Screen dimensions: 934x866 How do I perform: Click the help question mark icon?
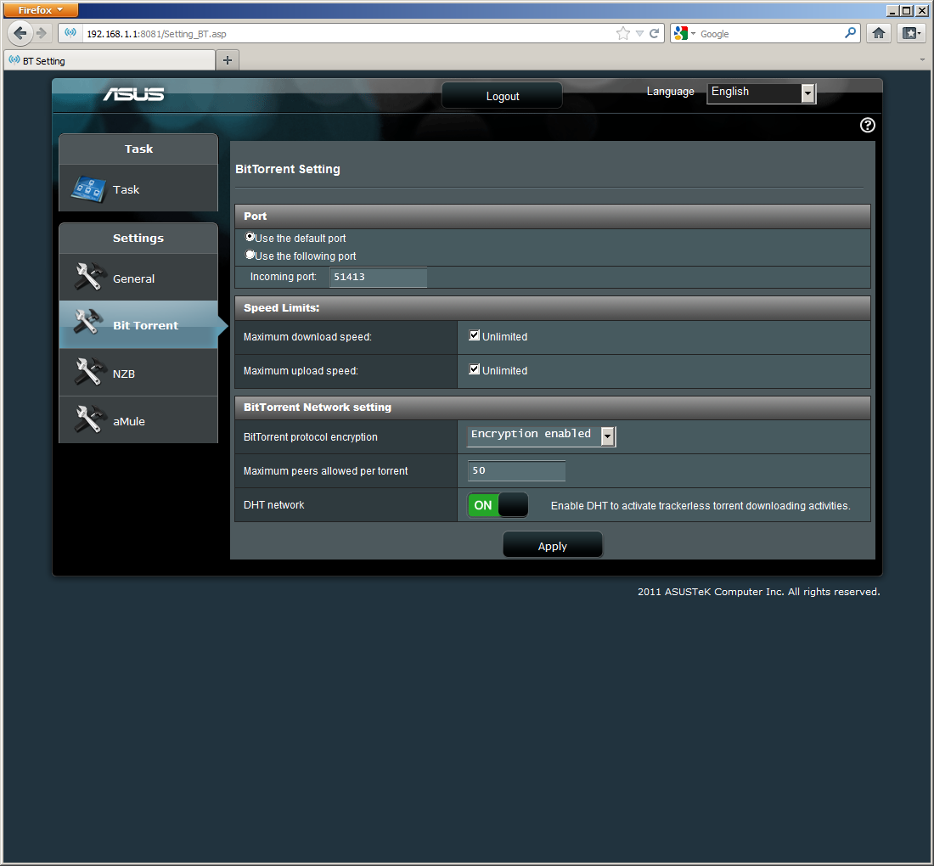(867, 126)
